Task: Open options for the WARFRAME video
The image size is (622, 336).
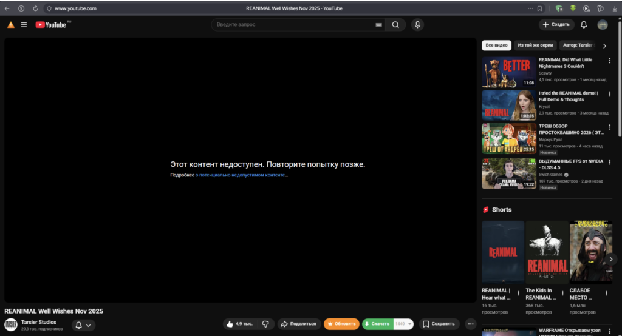Action: click(610, 331)
